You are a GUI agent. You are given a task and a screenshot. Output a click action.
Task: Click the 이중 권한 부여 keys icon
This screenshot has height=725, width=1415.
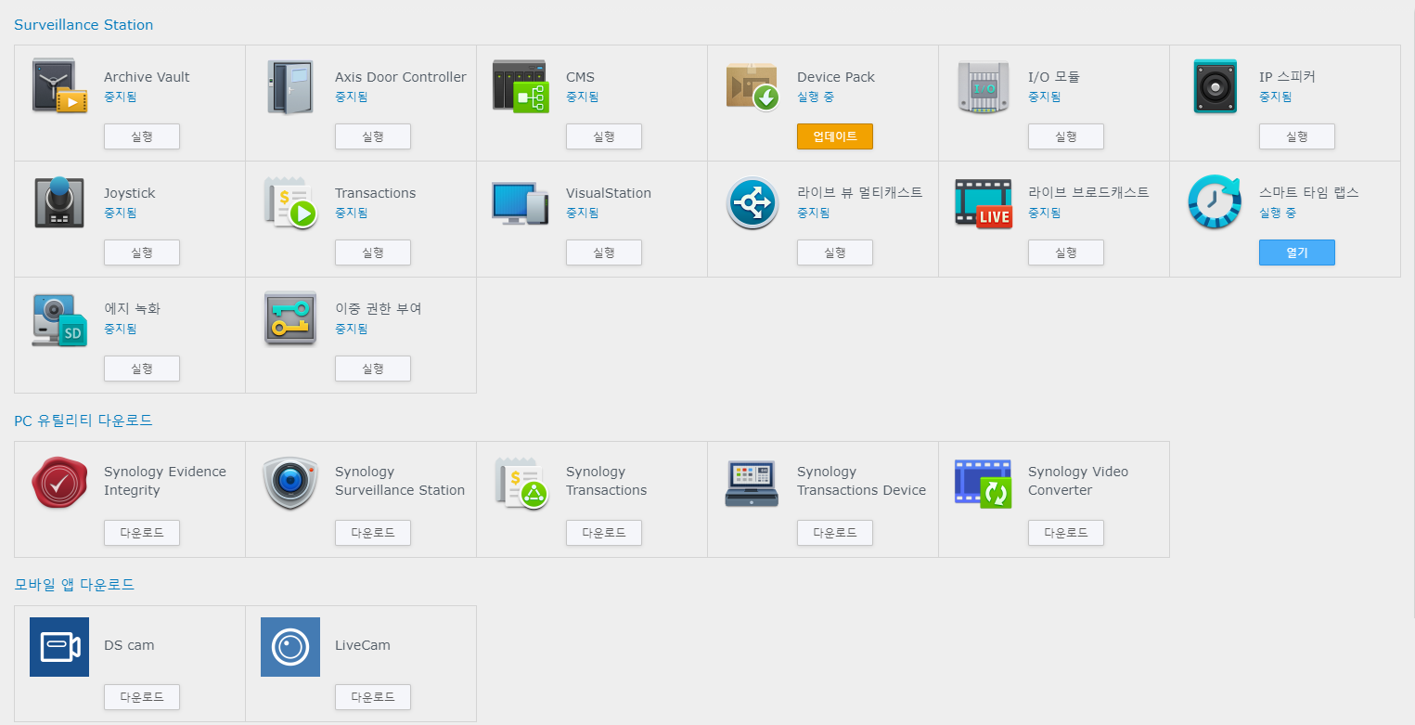pyautogui.click(x=290, y=318)
